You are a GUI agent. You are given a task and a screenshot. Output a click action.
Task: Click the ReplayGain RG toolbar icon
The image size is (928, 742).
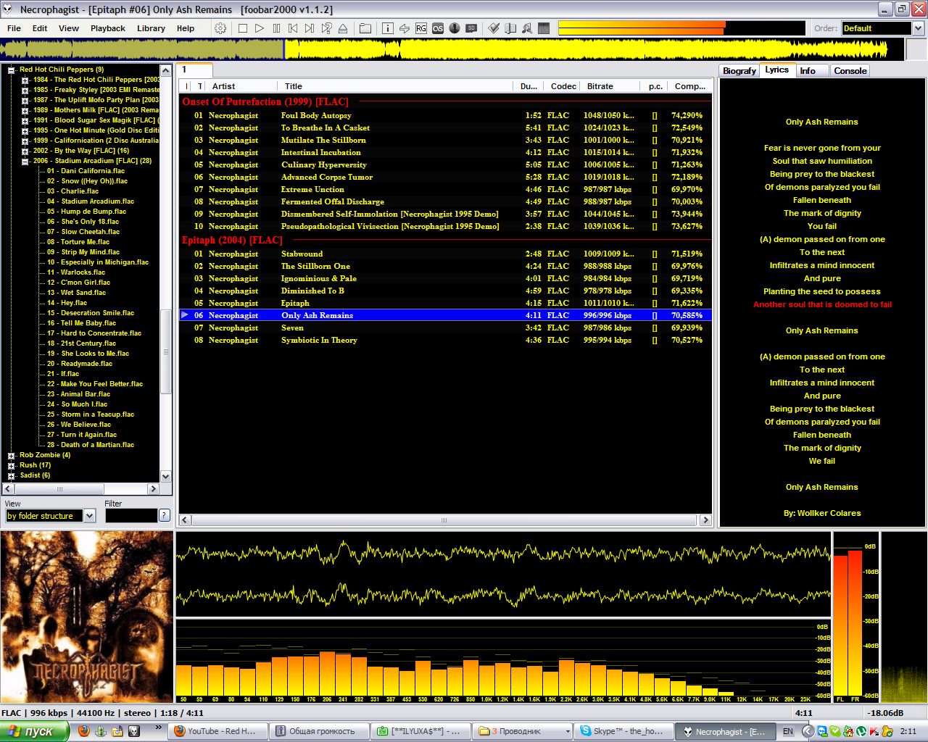click(x=421, y=28)
